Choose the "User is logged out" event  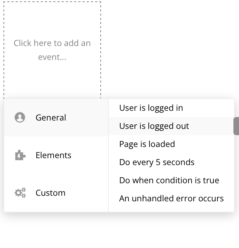(154, 126)
